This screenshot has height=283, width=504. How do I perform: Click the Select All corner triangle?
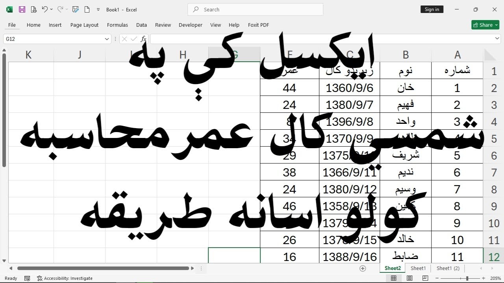490,55
